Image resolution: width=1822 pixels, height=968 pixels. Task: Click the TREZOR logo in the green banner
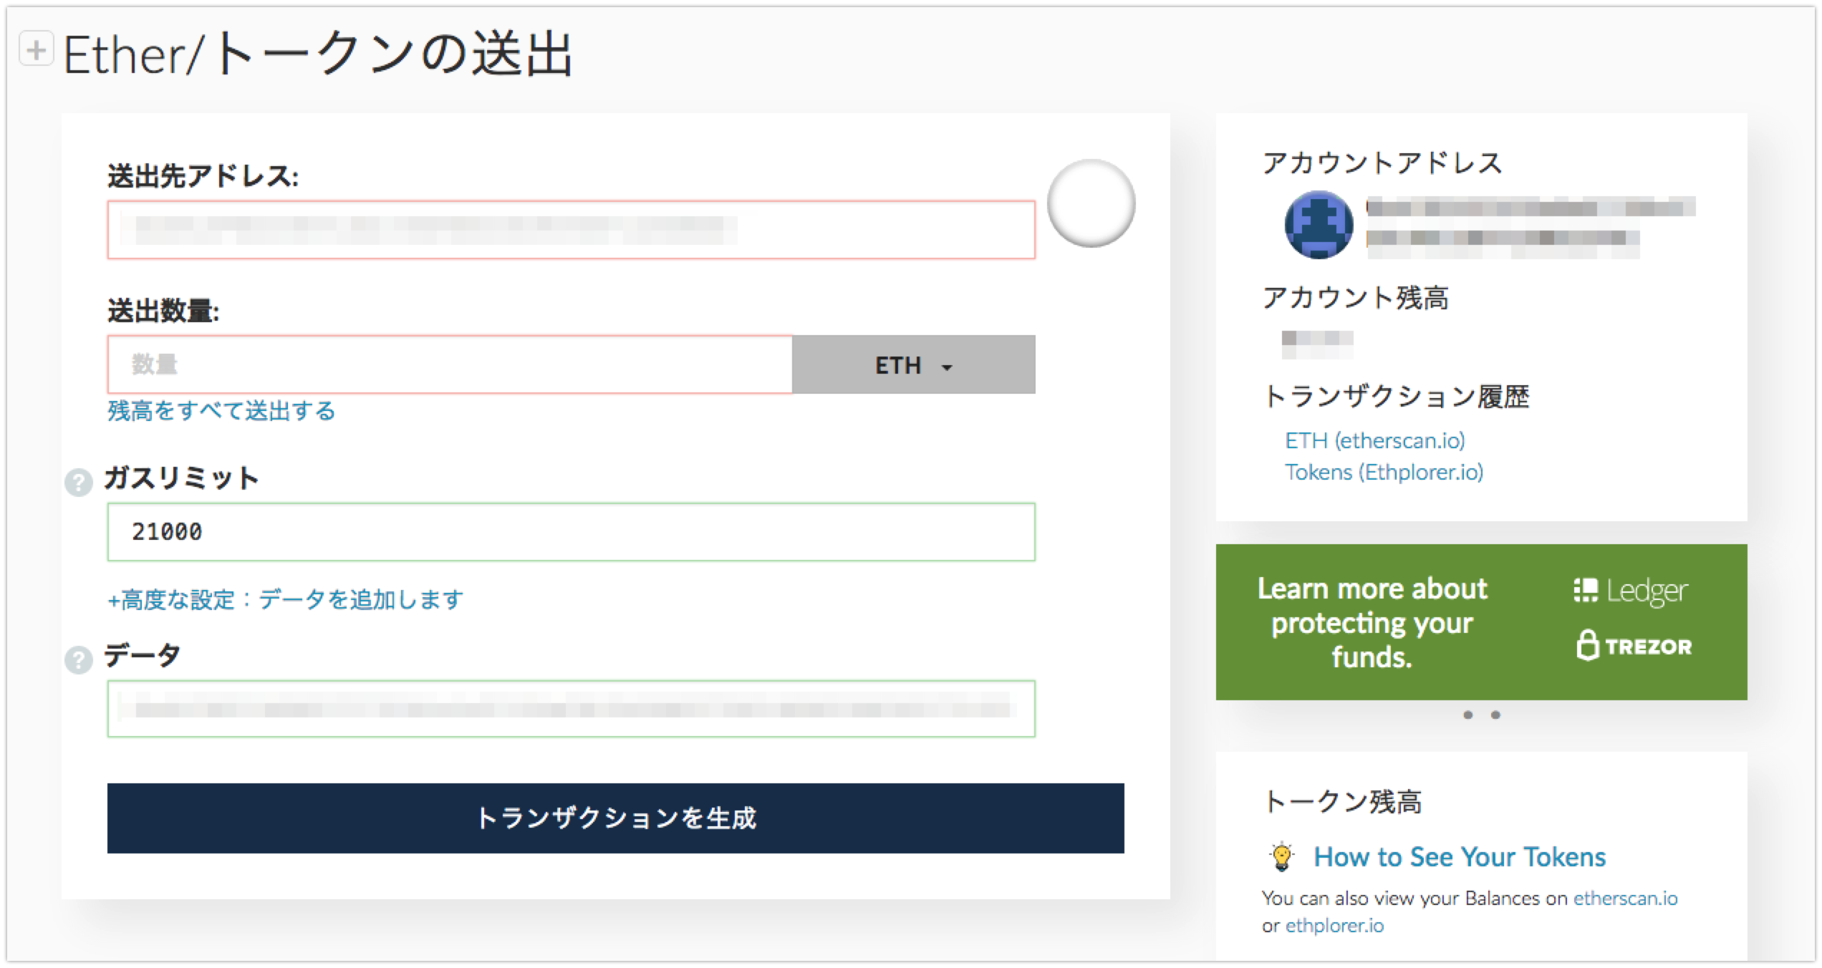click(x=1634, y=646)
